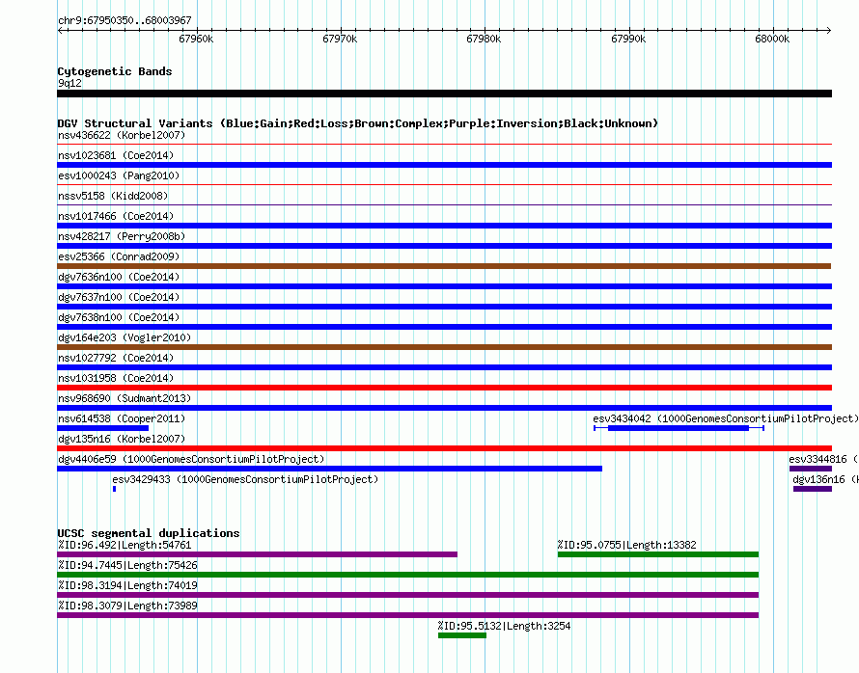Click the 9q12 band label

[x=69, y=83]
